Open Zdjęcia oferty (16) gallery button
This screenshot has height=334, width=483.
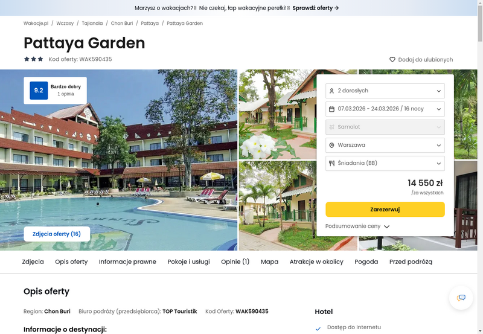pyautogui.click(x=57, y=234)
